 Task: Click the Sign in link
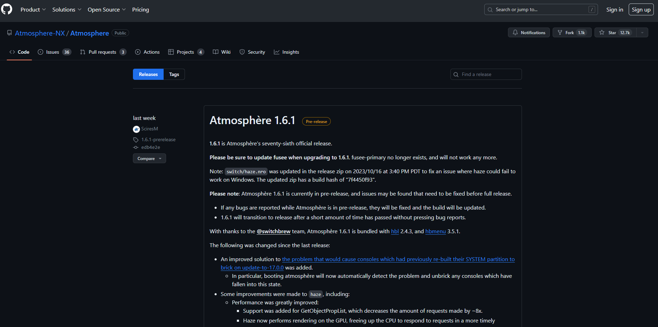[615, 9]
